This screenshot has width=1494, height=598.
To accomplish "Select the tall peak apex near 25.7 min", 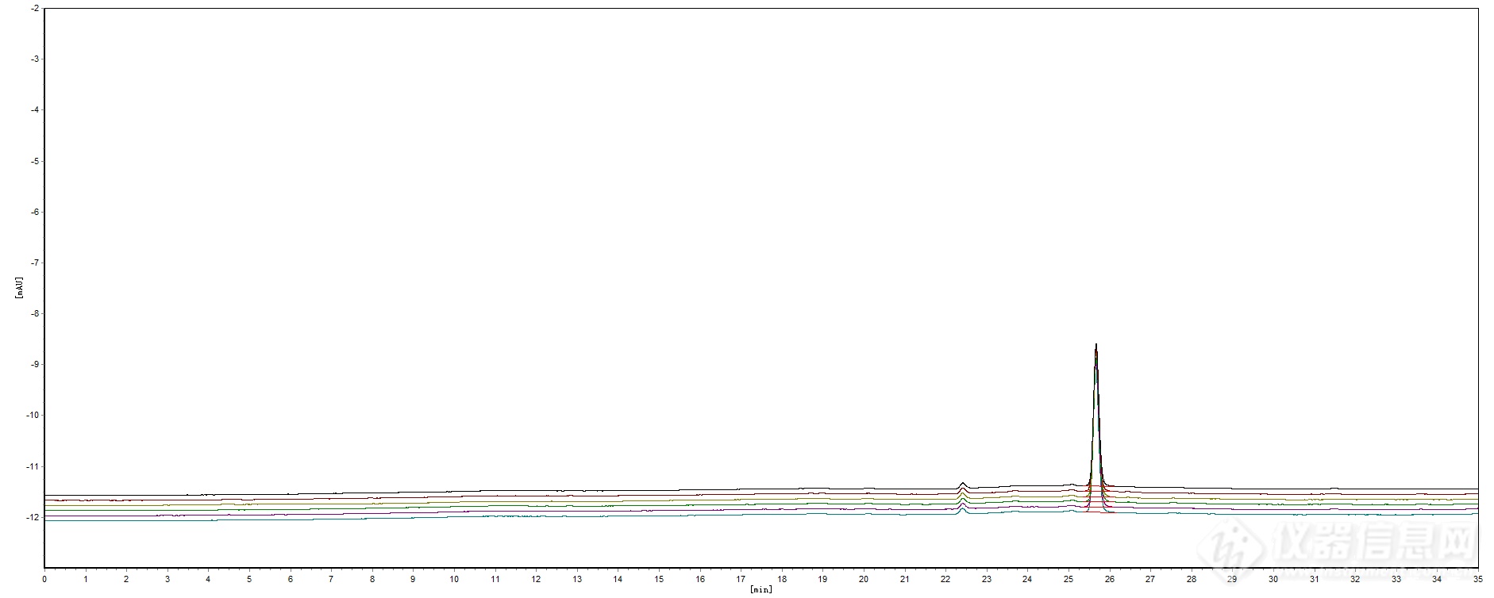I will (1096, 345).
